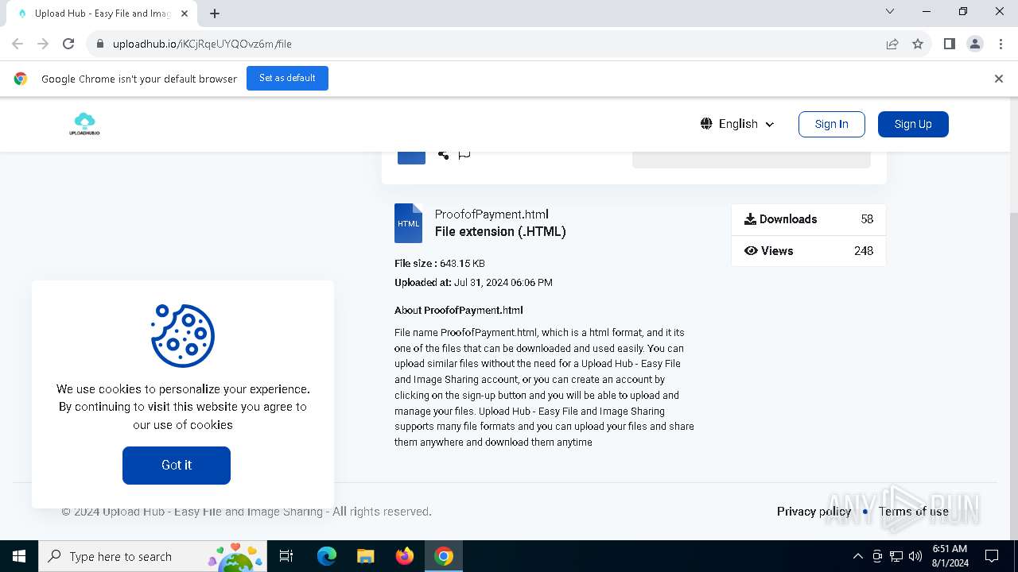Set Chrome as default browser
Image resolution: width=1018 pixels, height=572 pixels.
pos(287,78)
